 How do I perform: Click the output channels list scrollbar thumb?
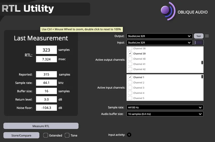coord(202,62)
